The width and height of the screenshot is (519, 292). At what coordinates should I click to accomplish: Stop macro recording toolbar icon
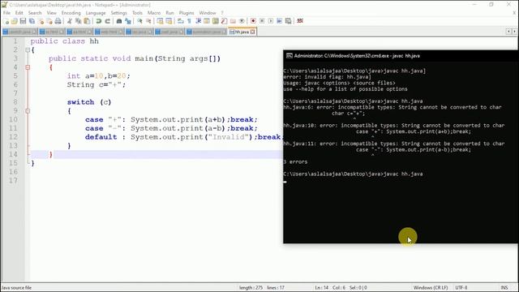[x=262, y=21]
